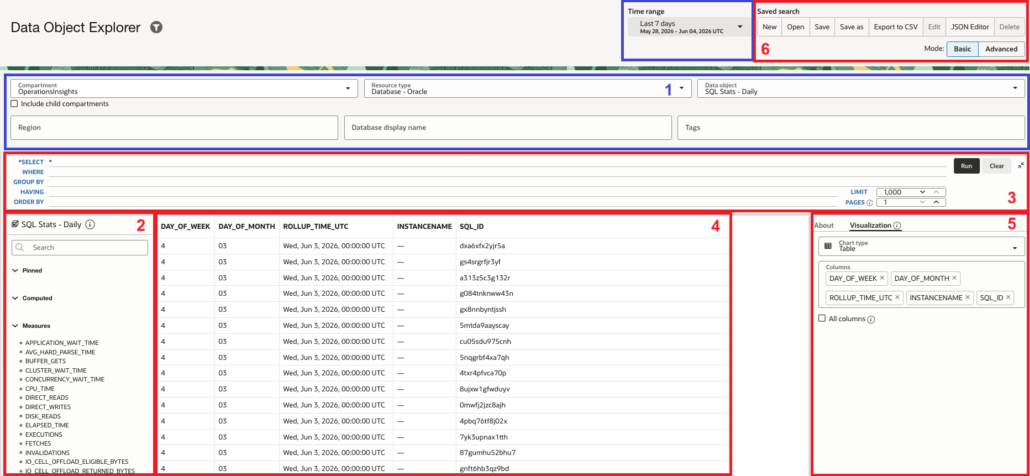Click the ROLLUP_TIME_UTC column header
The height and width of the screenshot is (476, 1030).
(x=316, y=226)
